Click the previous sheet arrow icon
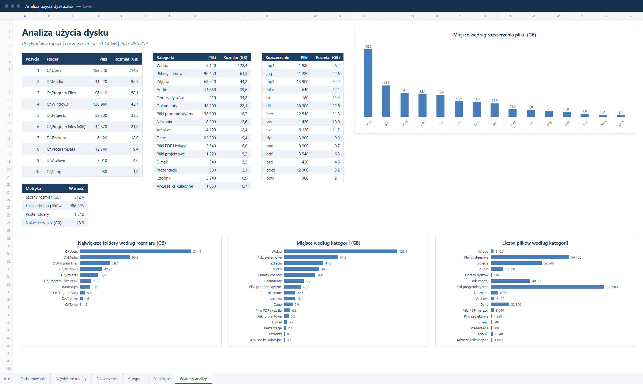This screenshot has width=643, height=384. pos(5,379)
